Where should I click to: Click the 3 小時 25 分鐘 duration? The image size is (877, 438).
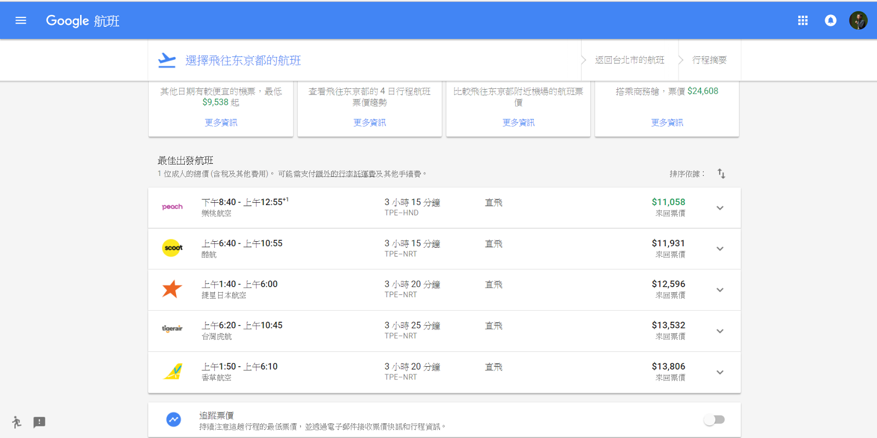(412, 326)
